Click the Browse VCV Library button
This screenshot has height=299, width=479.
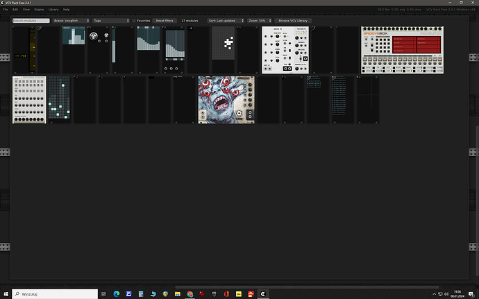pyautogui.click(x=293, y=21)
